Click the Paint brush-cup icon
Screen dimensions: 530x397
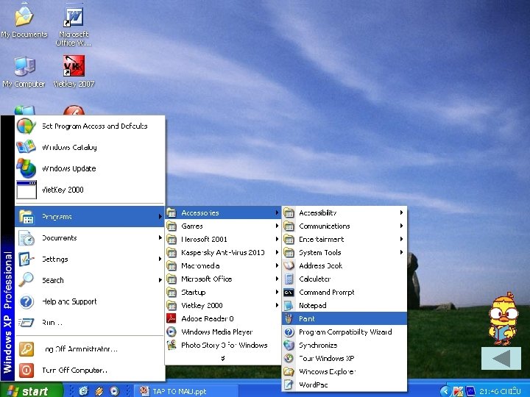coord(289,318)
